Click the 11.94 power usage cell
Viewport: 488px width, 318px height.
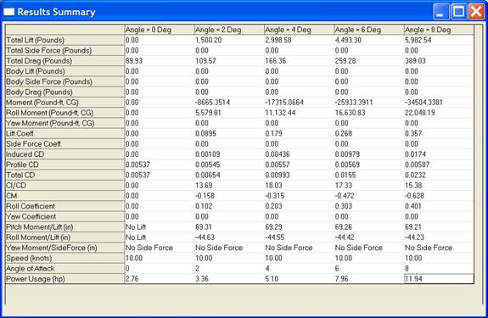click(439, 279)
